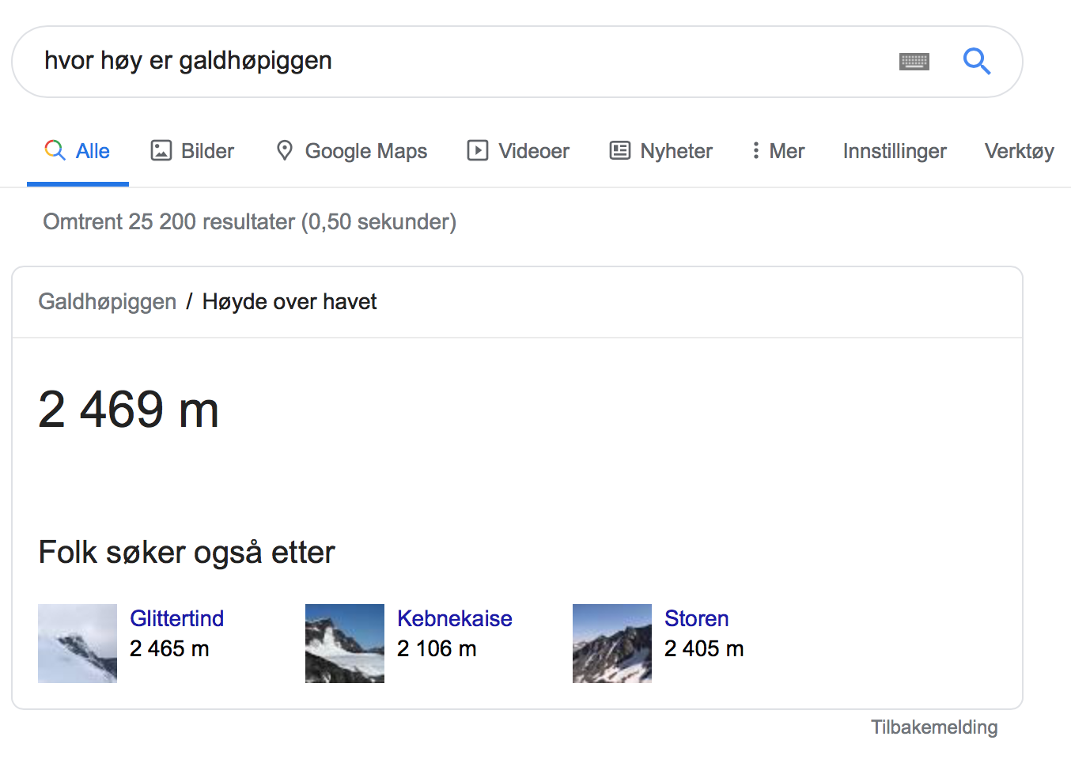This screenshot has height=759, width=1071.
Task: Click the Videoer play icon
Action: point(478,150)
